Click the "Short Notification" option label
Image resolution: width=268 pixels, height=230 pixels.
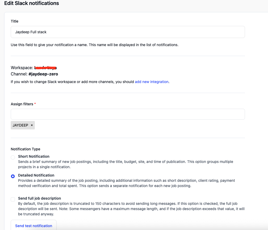click(x=34, y=156)
